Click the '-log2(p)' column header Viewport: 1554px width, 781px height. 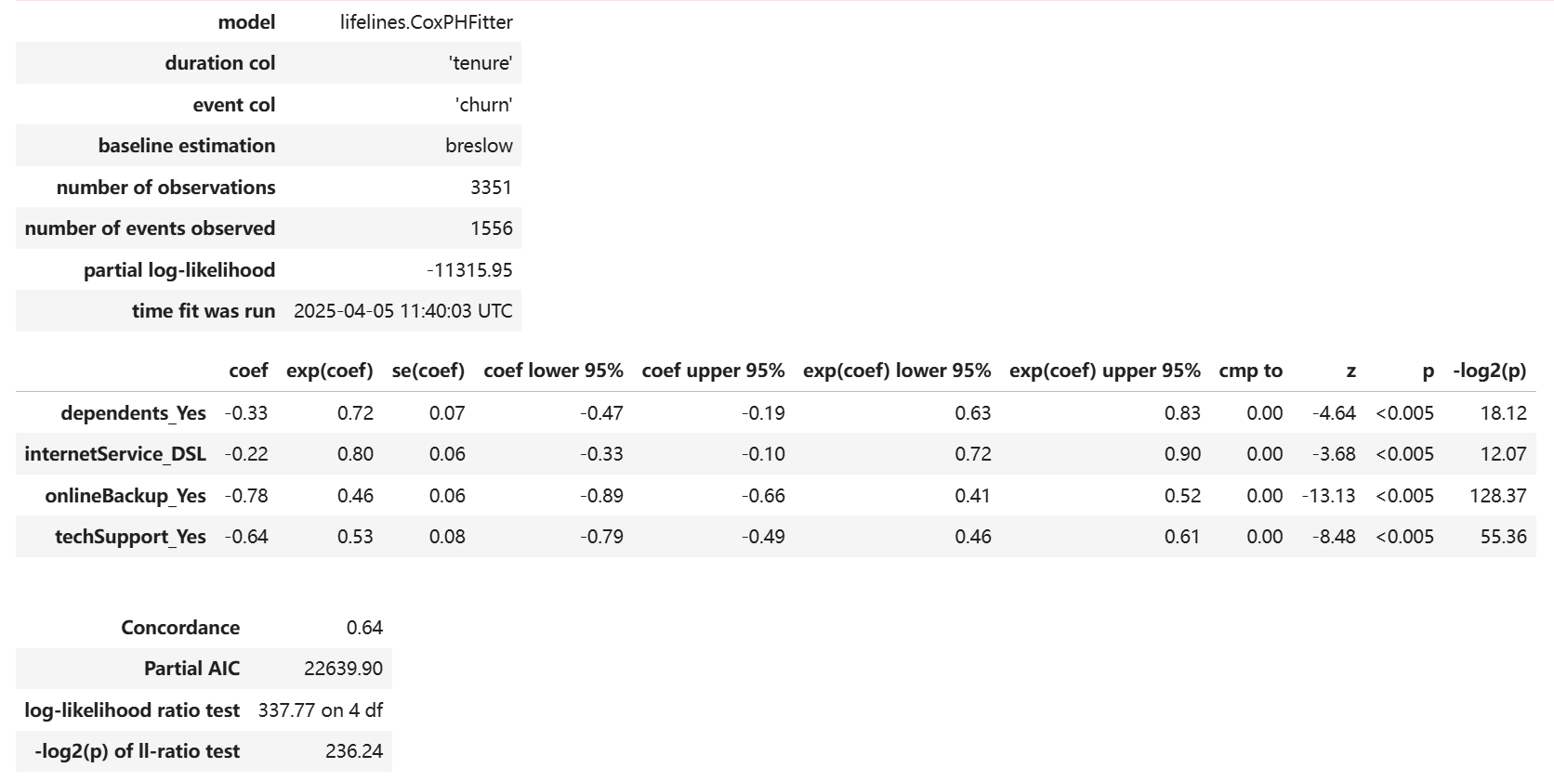tap(1489, 371)
